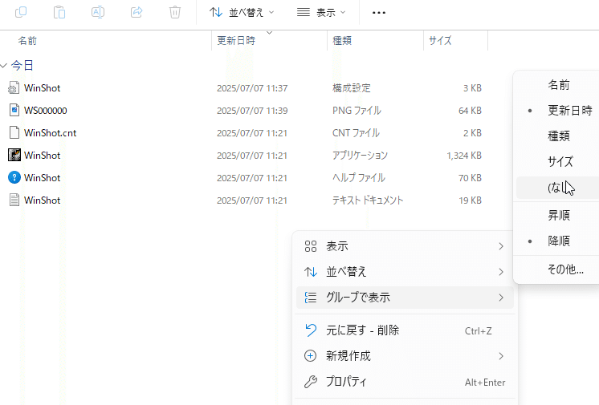Open the 並べ替え sort dropdown in the toolbar
The height and width of the screenshot is (405, 599).
(x=242, y=13)
